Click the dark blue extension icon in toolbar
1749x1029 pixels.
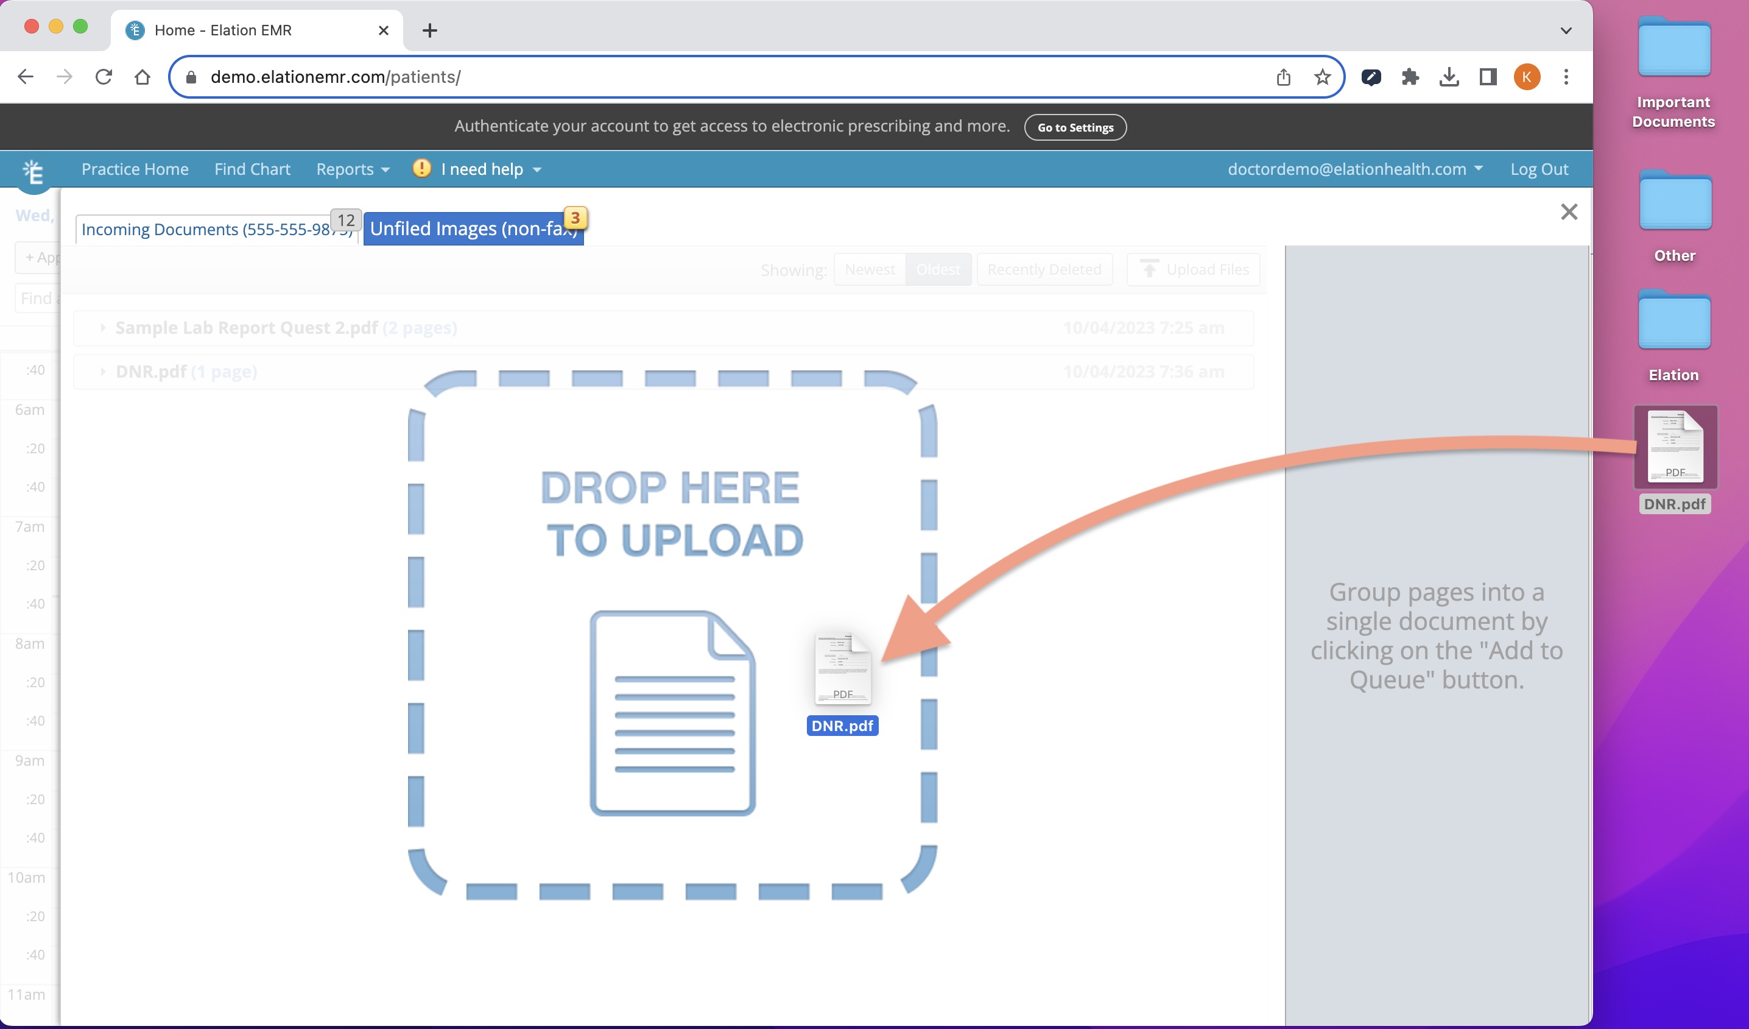[x=1371, y=77]
